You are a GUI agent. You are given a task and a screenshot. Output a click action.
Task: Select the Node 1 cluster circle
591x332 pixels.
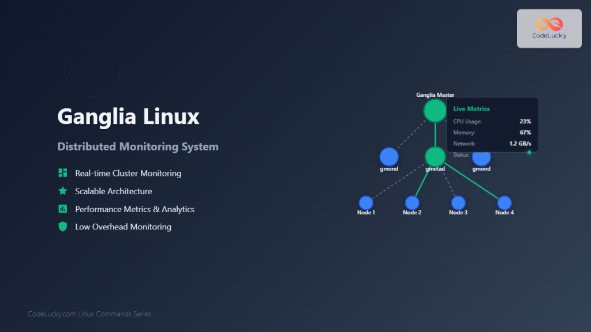(x=366, y=202)
